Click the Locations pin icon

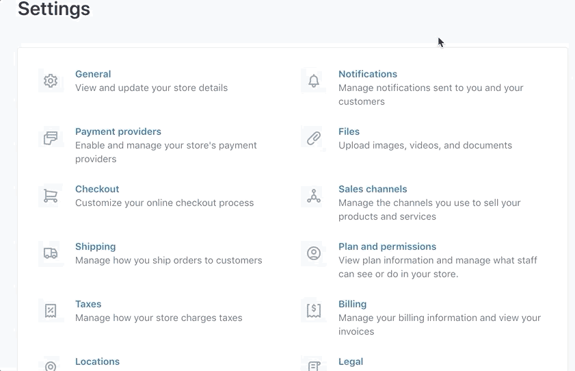pos(51,366)
